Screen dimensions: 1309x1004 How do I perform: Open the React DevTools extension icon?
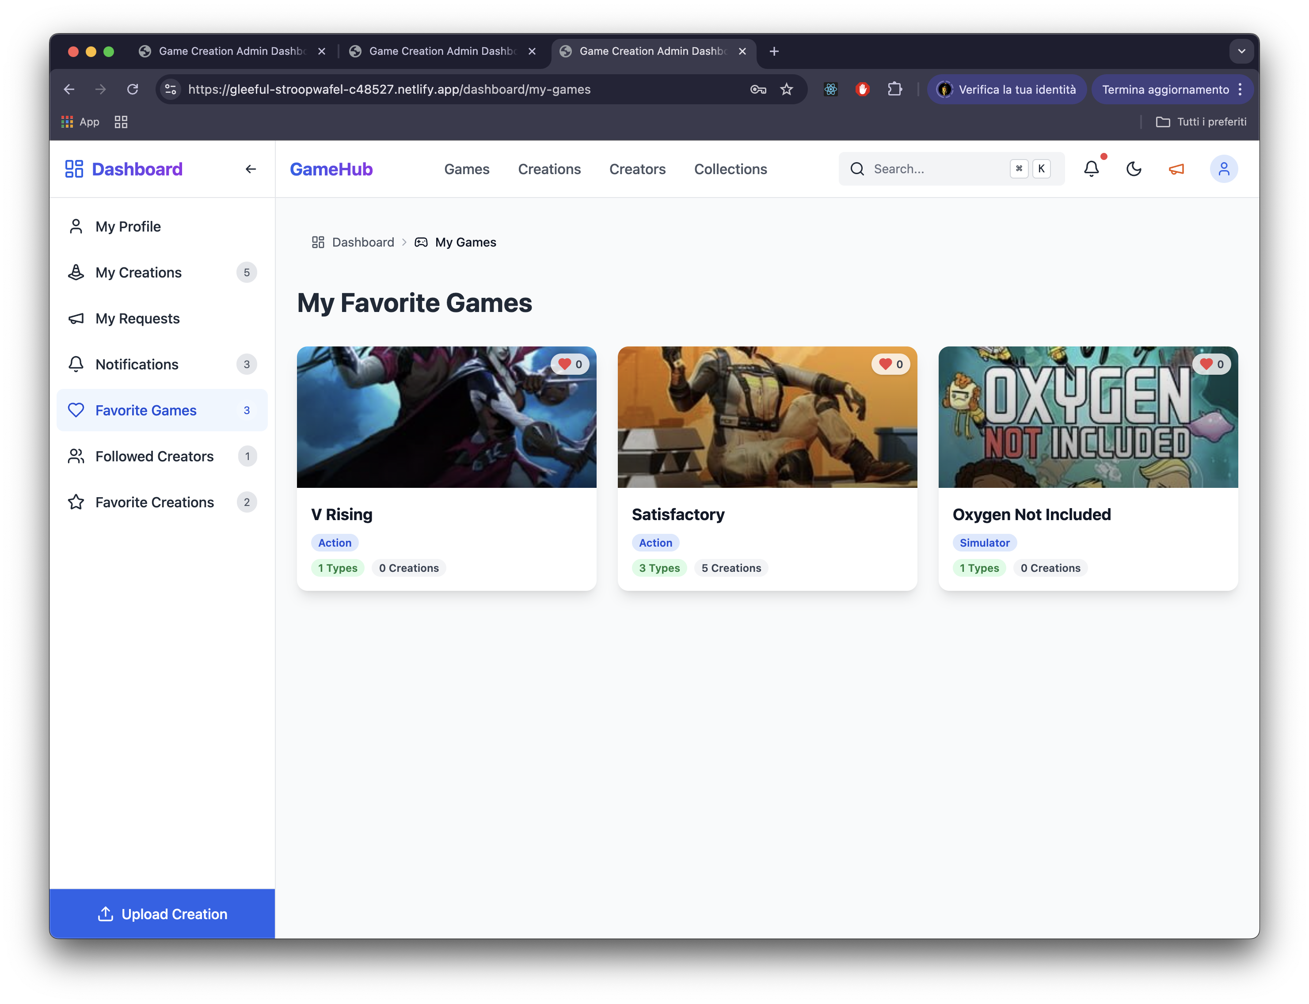click(x=830, y=90)
